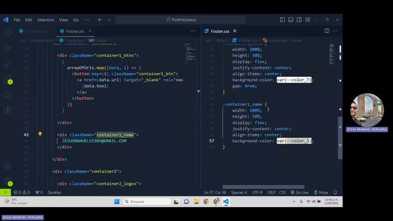Open notifications bell in status bar
This screenshot has width=393, height=221.
(335, 192)
